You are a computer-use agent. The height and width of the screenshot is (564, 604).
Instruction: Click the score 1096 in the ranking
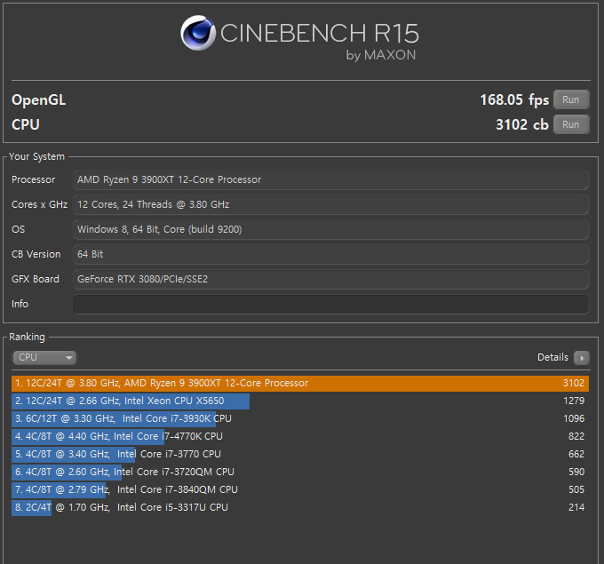574,418
